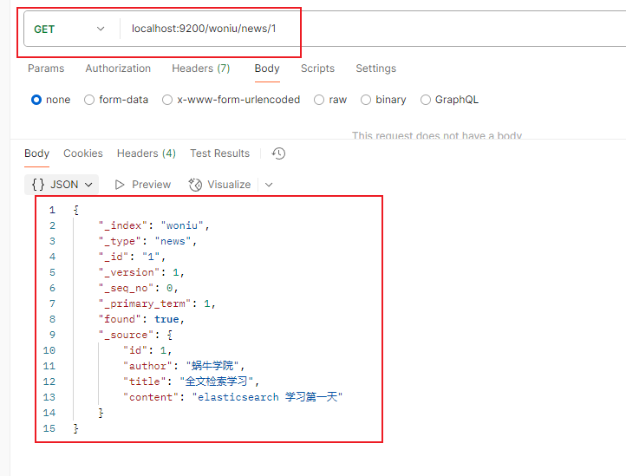Click the "_primary_term": 1 line
Image resolution: width=626 pixels, height=476 pixels.
157,303
